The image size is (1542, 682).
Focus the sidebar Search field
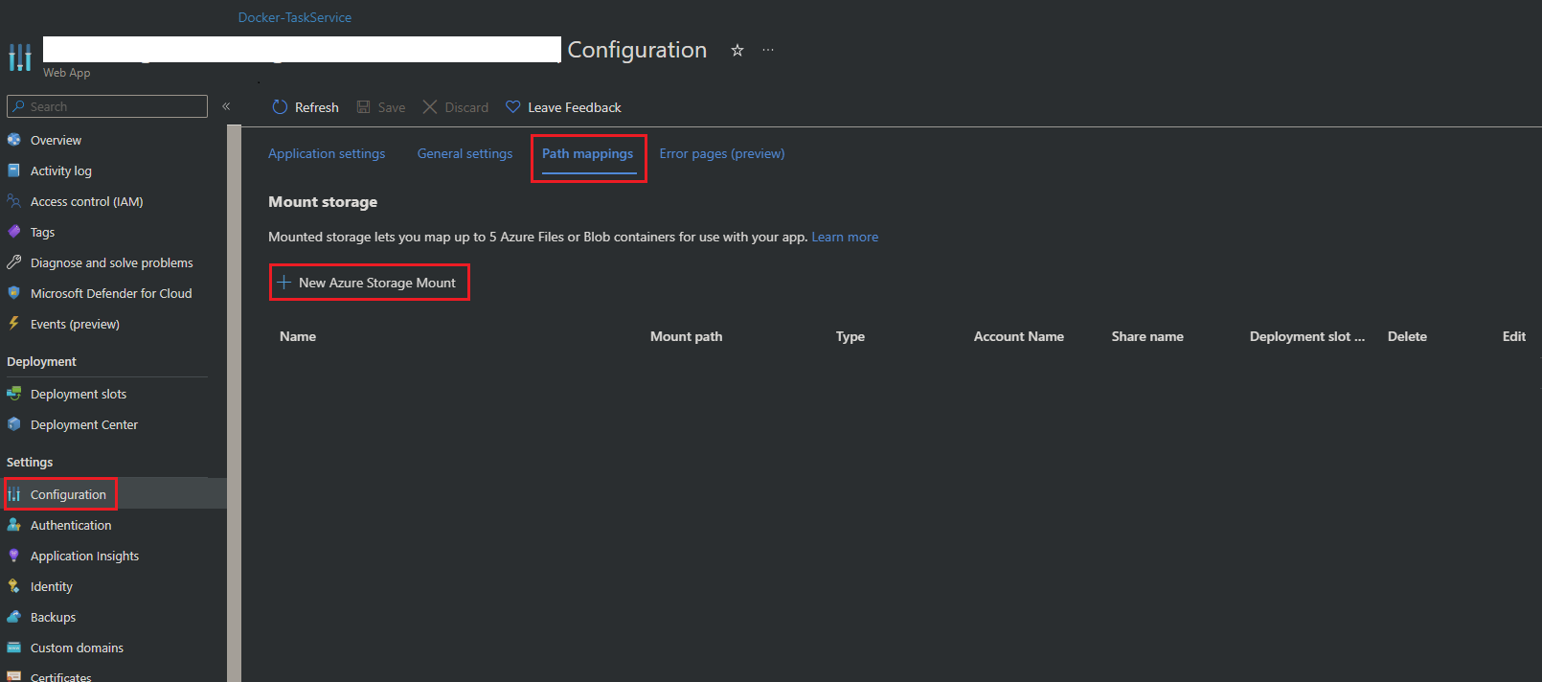(107, 106)
